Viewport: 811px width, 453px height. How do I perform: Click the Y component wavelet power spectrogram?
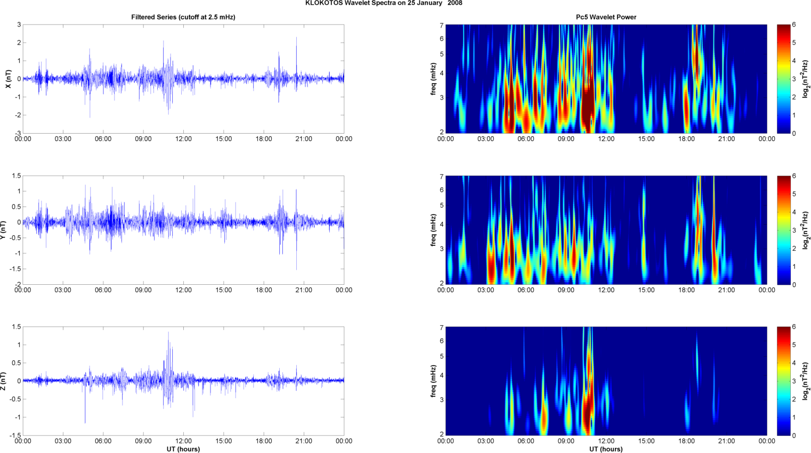(x=606, y=230)
